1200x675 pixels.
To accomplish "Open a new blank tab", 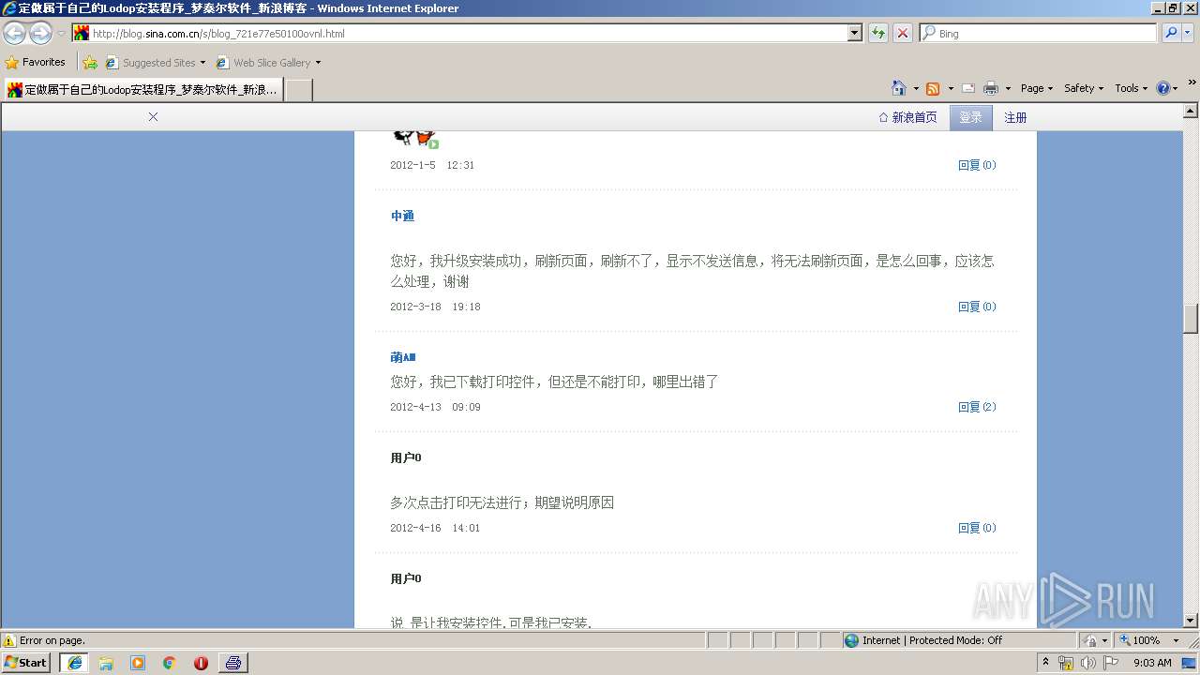I will coord(298,90).
